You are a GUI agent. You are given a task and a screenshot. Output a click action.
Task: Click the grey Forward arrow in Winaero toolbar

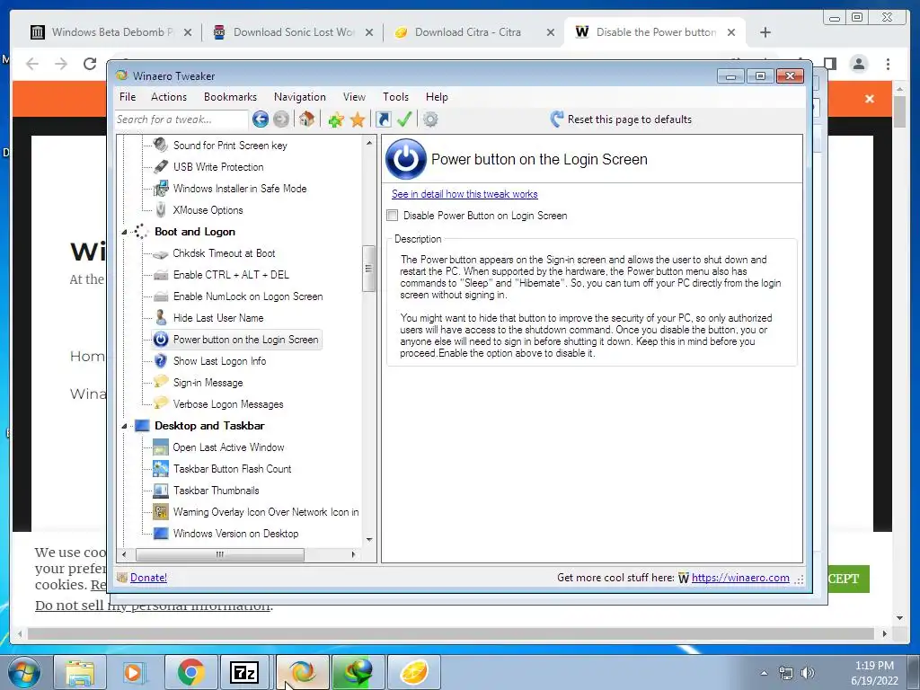(281, 119)
